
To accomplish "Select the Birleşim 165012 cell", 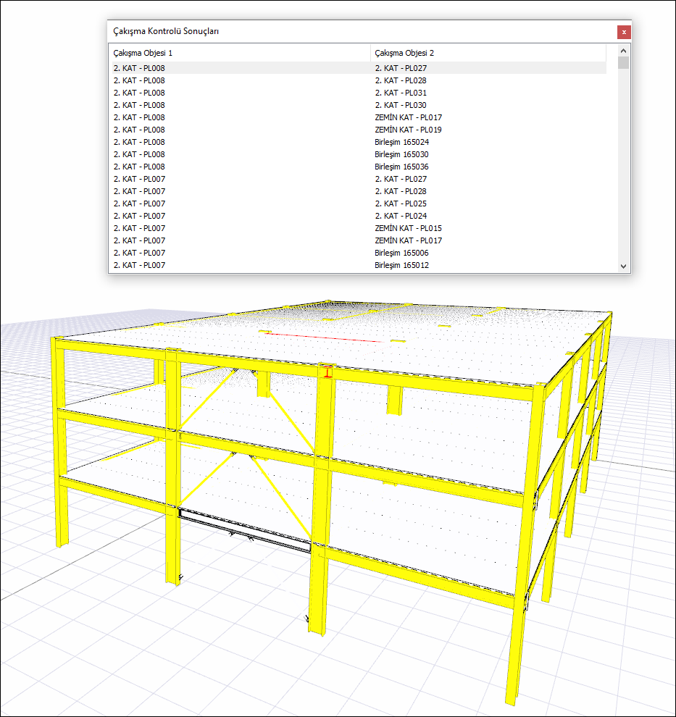I will tap(401, 266).
